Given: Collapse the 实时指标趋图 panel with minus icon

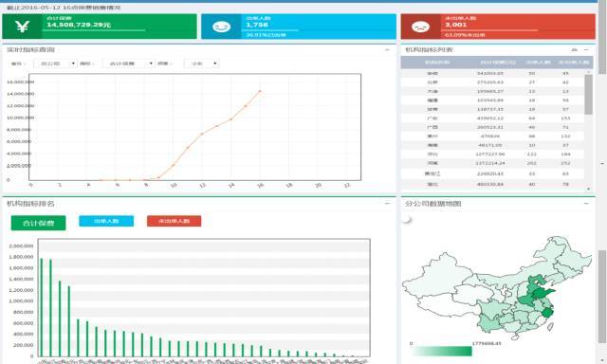Looking at the screenshot, I should click(x=387, y=50).
